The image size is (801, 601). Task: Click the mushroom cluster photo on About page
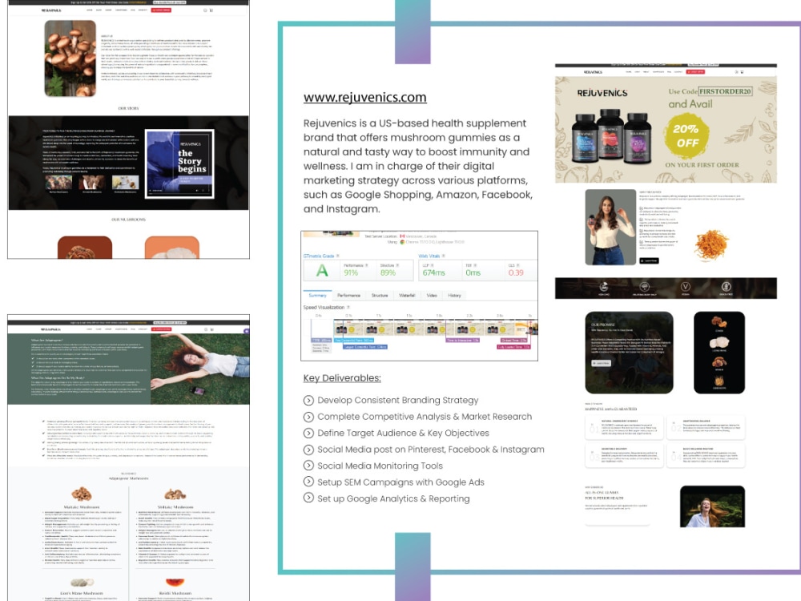70,58
